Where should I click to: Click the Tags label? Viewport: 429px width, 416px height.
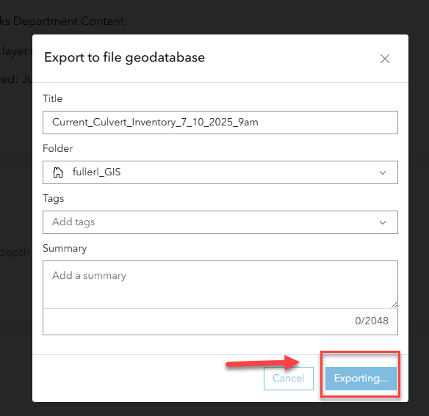tap(54, 198)
